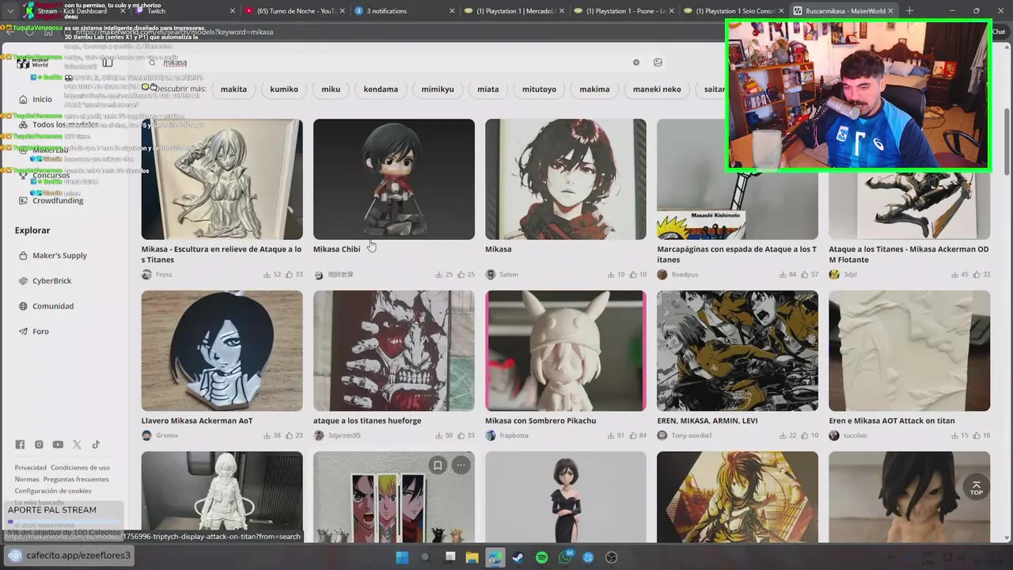Click bookmark icon on triptych display card
This screenshot has height=570, width=1013.
(437, 465)
